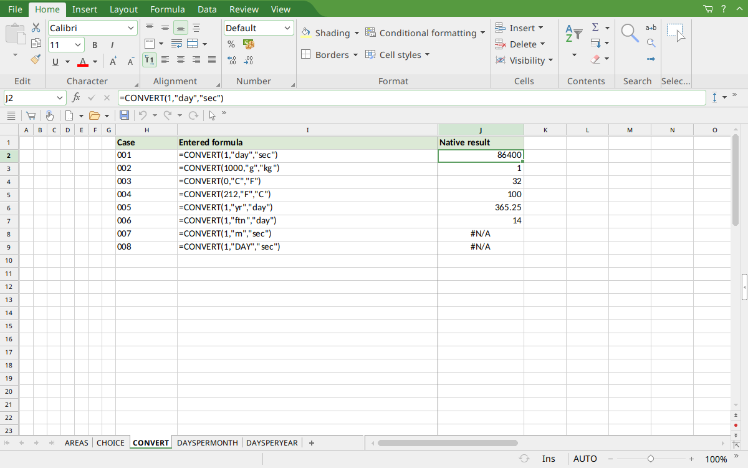Click the font color red swatch
The height and width of the screenshot is (468, 748).
coord(83,61)
